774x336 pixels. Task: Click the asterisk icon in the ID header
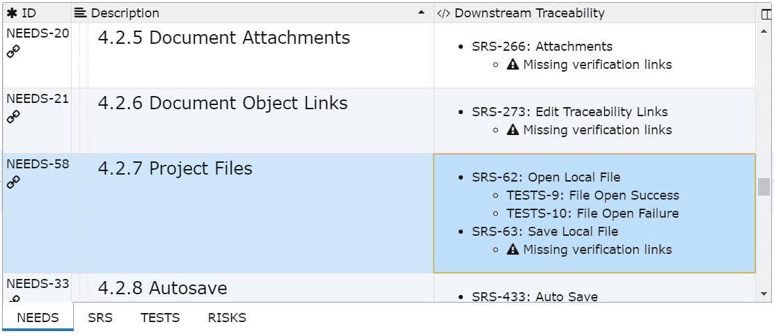pos(12,13)
